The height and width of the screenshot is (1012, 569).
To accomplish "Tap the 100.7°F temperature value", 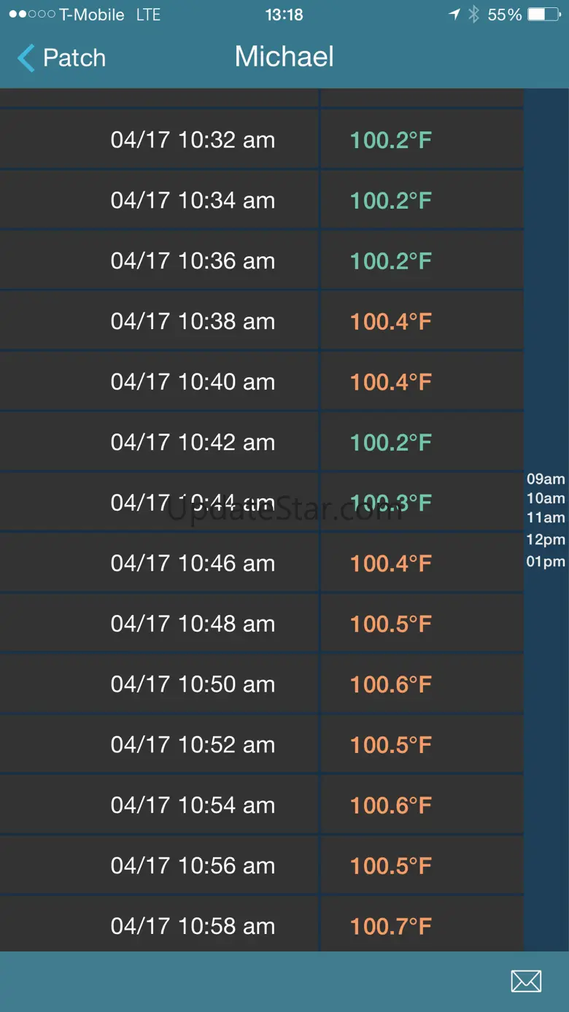I will pos(391,927).
